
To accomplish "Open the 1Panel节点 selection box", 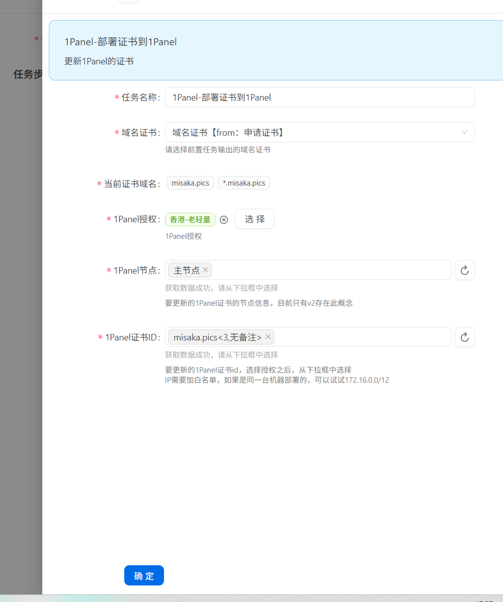I will point(308,270).
